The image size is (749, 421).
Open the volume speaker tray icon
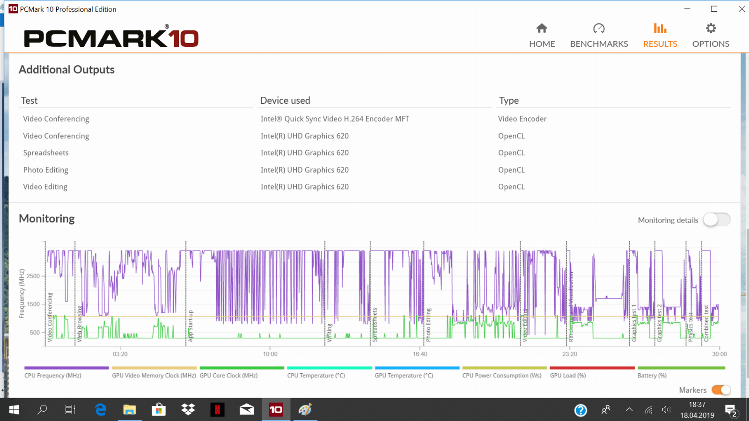tap(666, 410)
